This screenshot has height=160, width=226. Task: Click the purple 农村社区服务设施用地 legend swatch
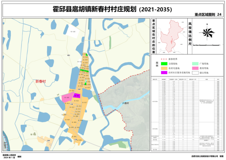click(x=164, y=73)
